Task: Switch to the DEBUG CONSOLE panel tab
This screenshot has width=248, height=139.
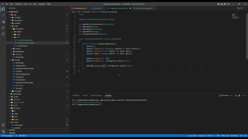Action: point(96,95)
